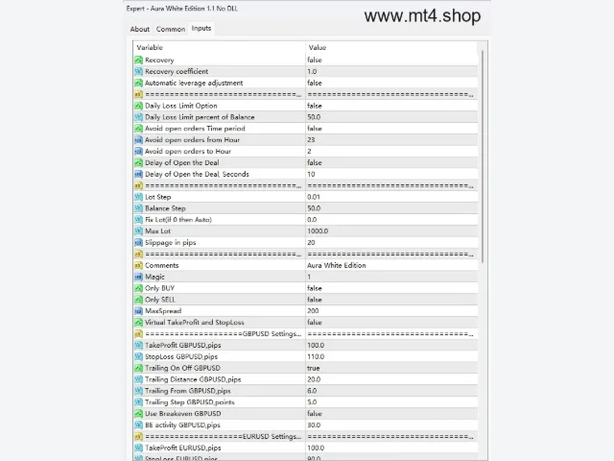Click the boolean icon beside Only BUY
The height and width of the screenshot is (461, 614).
138,288
